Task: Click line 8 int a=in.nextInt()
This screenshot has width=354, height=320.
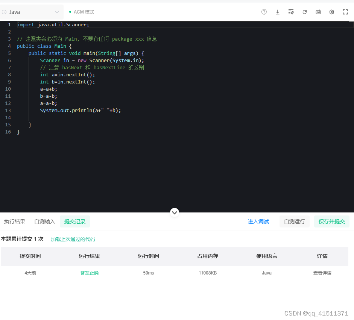Action: pyautogui.click(x=67, y=75)
